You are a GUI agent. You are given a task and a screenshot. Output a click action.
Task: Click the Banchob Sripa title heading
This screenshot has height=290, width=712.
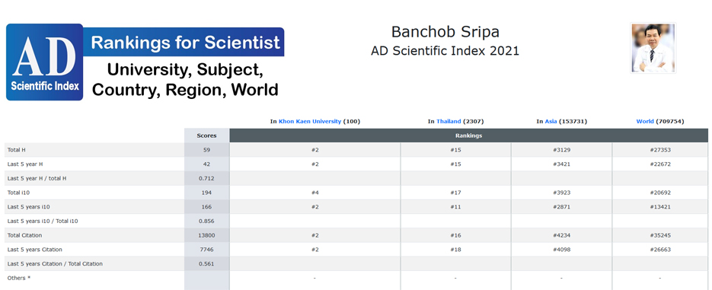point(445,32)
